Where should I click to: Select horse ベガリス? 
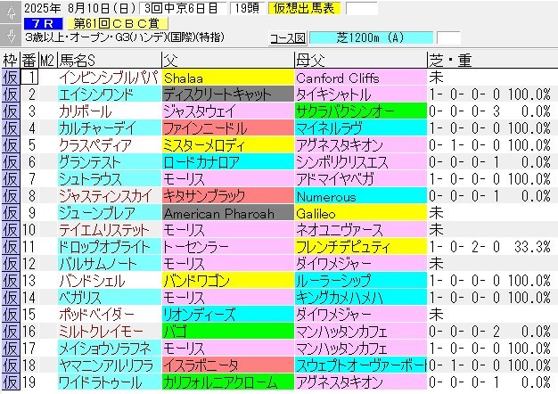click(x=110, y=297)
